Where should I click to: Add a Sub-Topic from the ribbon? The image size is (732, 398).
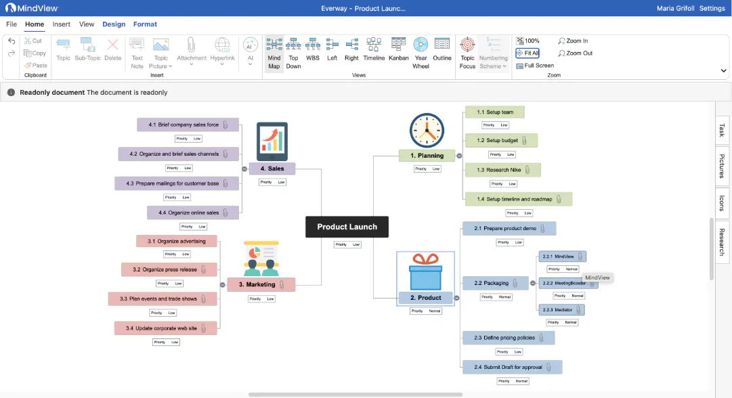(88, 49)
